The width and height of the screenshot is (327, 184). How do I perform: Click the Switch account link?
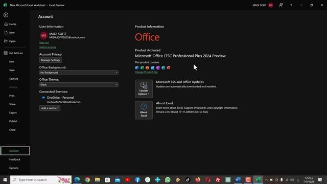pos(48,47)
